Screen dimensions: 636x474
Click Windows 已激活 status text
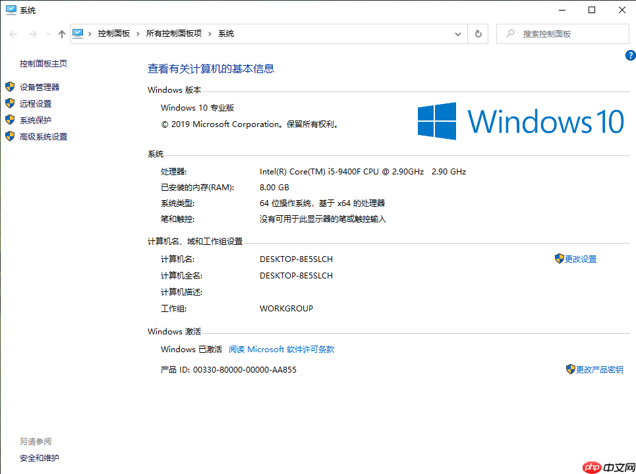[x=191, y=349]
